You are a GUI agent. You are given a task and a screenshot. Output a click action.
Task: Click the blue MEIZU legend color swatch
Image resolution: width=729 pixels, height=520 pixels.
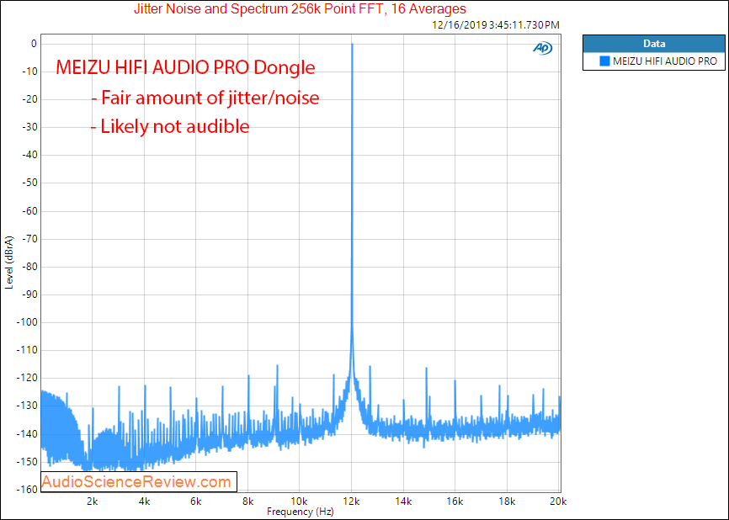coord(604,61)
